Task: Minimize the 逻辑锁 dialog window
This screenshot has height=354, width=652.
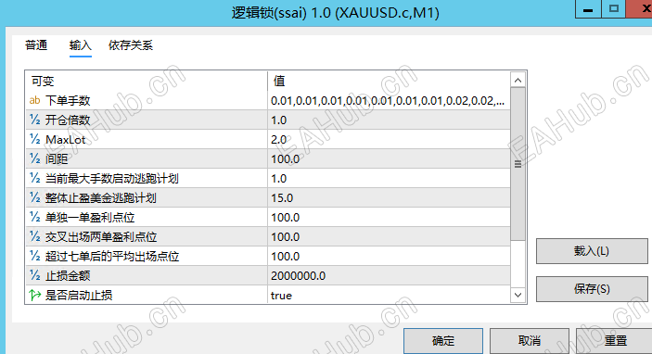Action: click(588, 9)
